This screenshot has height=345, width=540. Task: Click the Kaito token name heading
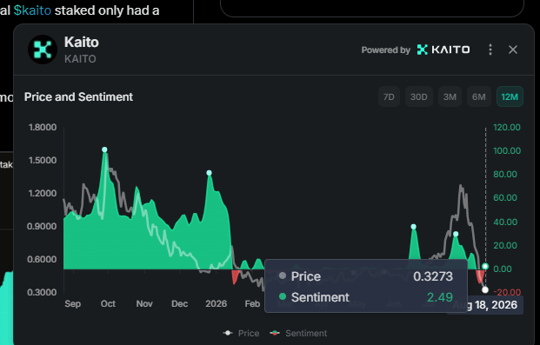pyautogui.click(x=82, y=42)
